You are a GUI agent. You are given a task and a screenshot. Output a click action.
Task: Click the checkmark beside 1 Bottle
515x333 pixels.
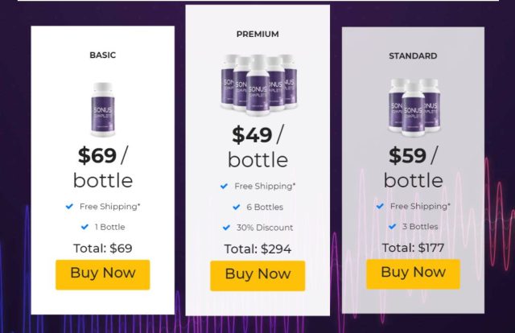pos(84,227)
